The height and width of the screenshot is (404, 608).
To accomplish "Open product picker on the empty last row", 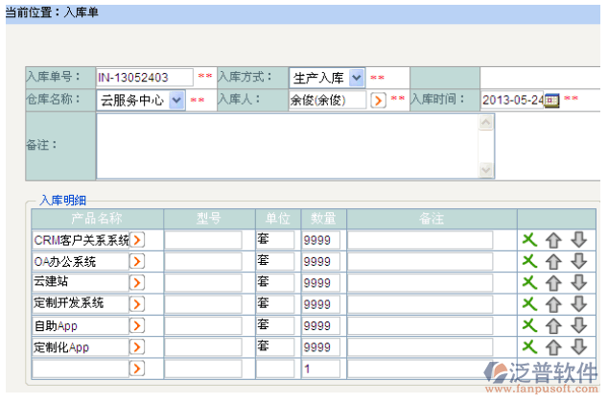I will [x=137, y=368].
